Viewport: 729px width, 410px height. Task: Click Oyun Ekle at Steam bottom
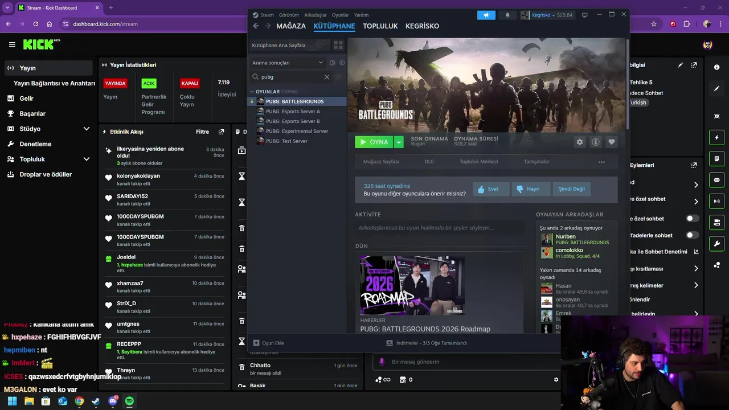coord(268,343)
